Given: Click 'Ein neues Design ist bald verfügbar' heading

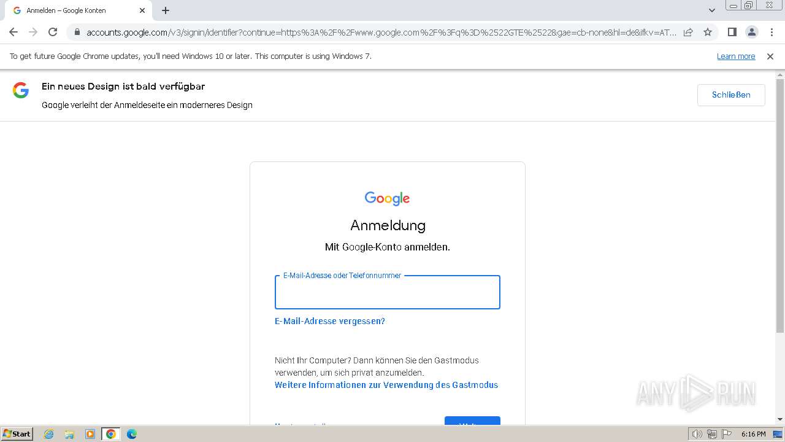Looking at the screenshot, I should coord(123,87).
